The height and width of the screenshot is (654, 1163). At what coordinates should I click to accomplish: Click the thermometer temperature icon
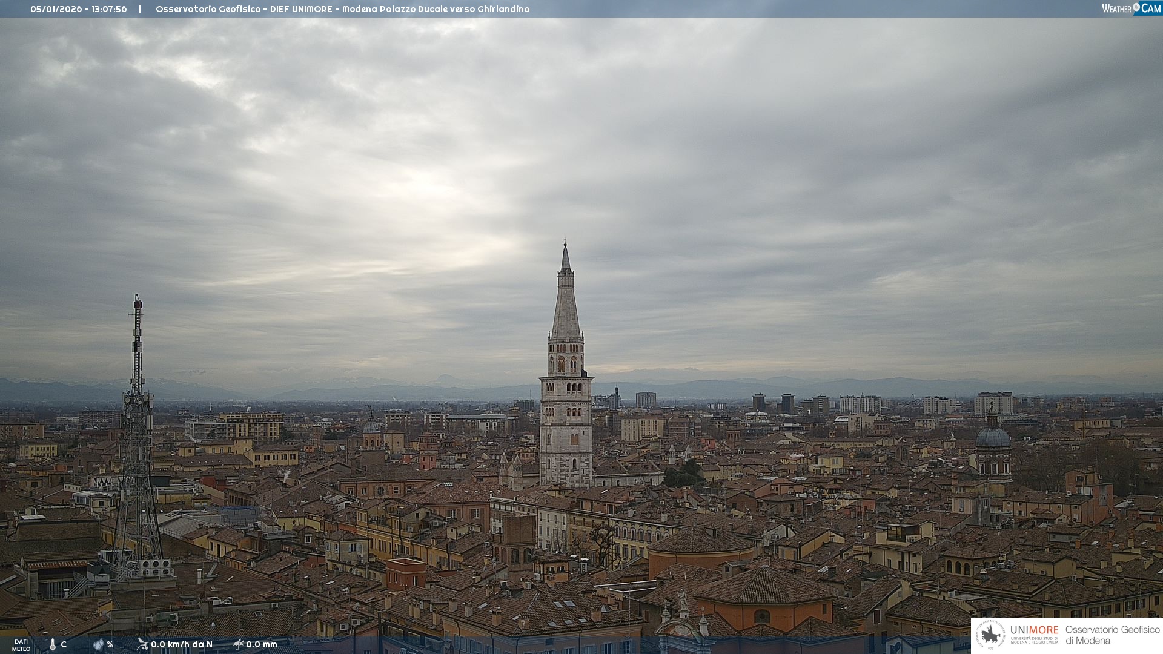click(x=53, y=644)
